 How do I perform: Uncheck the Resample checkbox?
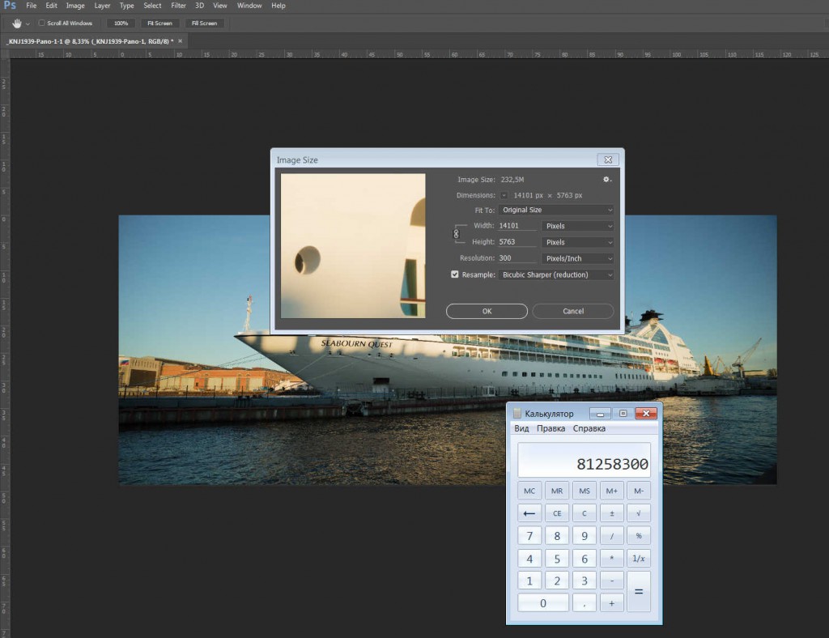[454, 274]
